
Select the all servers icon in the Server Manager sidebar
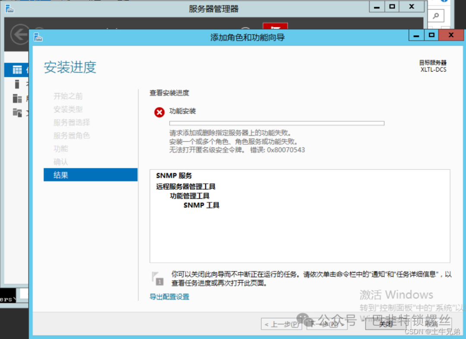point(17,98)
